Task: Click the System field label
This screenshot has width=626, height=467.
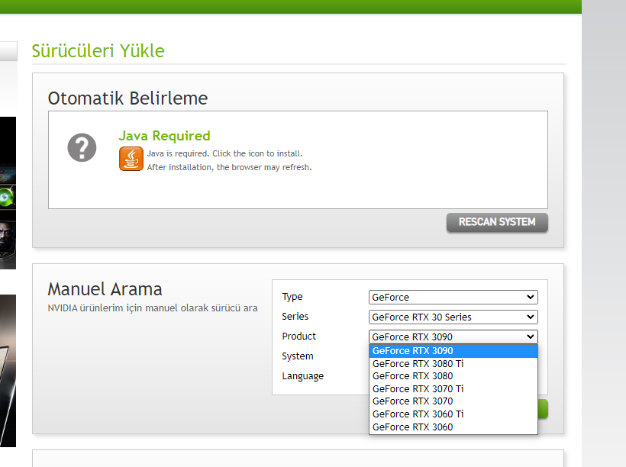Action: (x=298, y=356)
